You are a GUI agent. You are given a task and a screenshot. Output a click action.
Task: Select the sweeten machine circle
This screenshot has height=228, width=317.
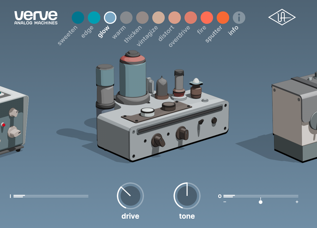click(x=78, y=18)
